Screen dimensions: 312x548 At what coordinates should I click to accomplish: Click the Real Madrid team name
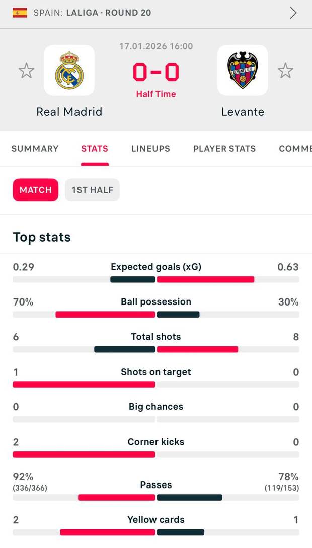pyautogui.click(x=69, y=112)
